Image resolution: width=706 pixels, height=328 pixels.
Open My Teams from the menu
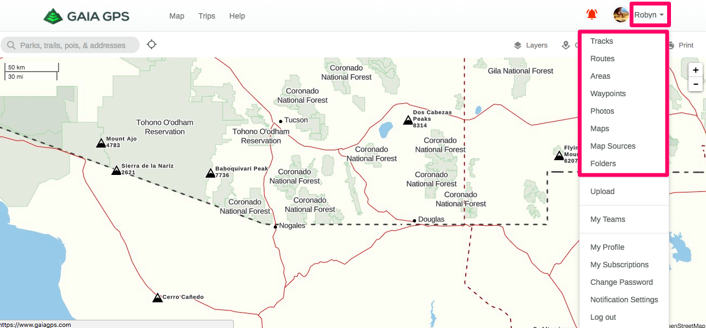607,219
